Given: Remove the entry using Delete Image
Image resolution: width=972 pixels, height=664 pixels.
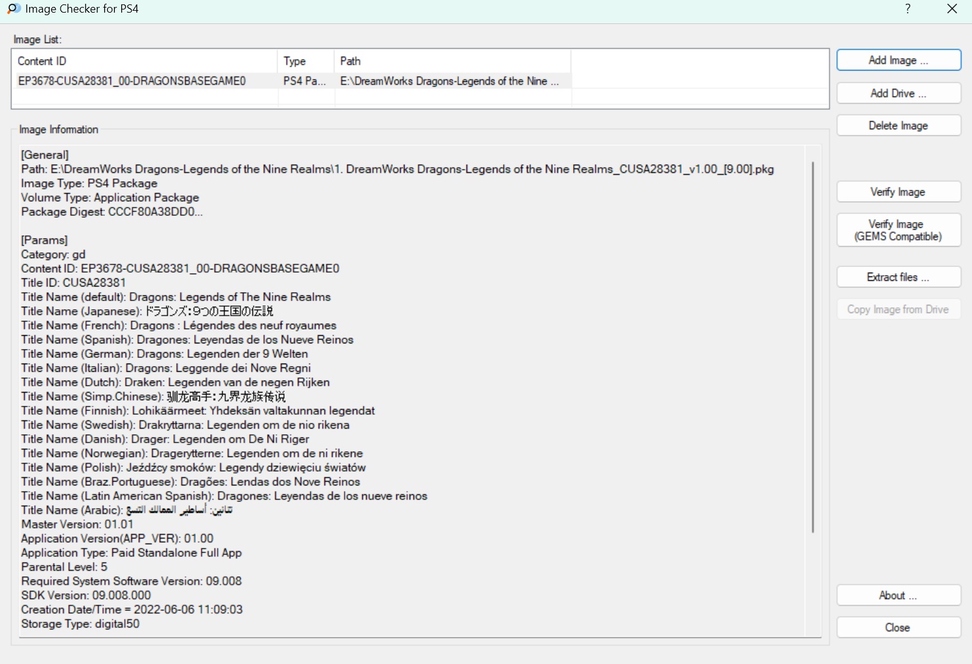Looking at the screenshot, I should point(898,126).
